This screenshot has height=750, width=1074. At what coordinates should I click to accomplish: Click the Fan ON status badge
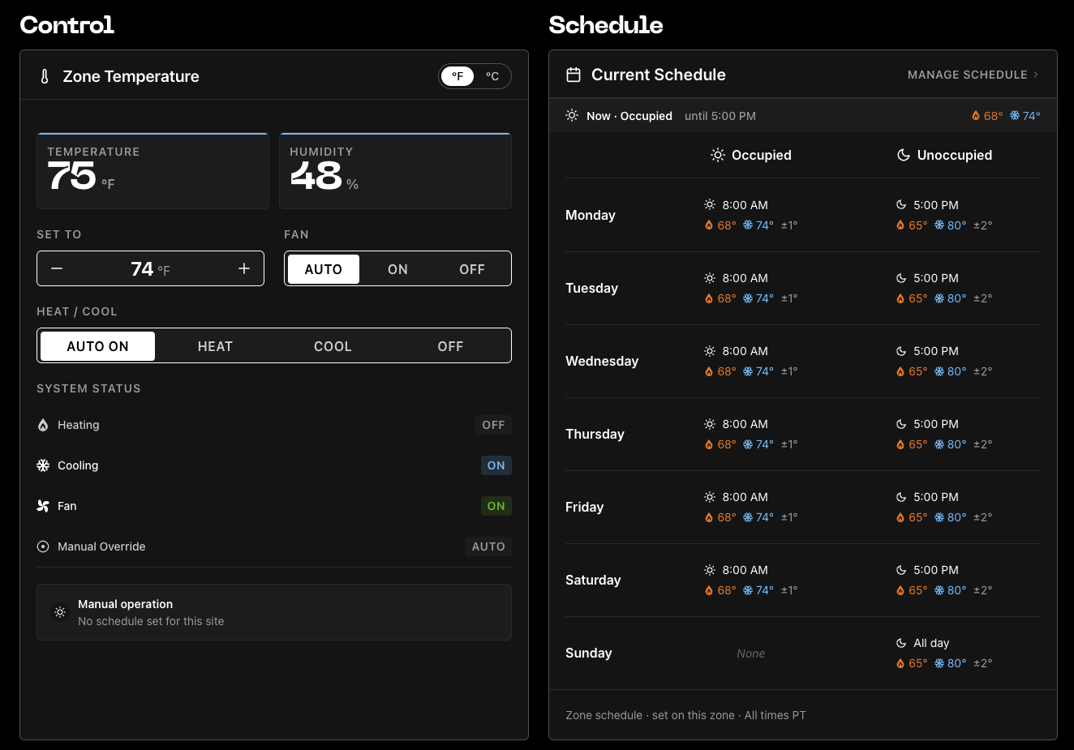click(496, 506)
